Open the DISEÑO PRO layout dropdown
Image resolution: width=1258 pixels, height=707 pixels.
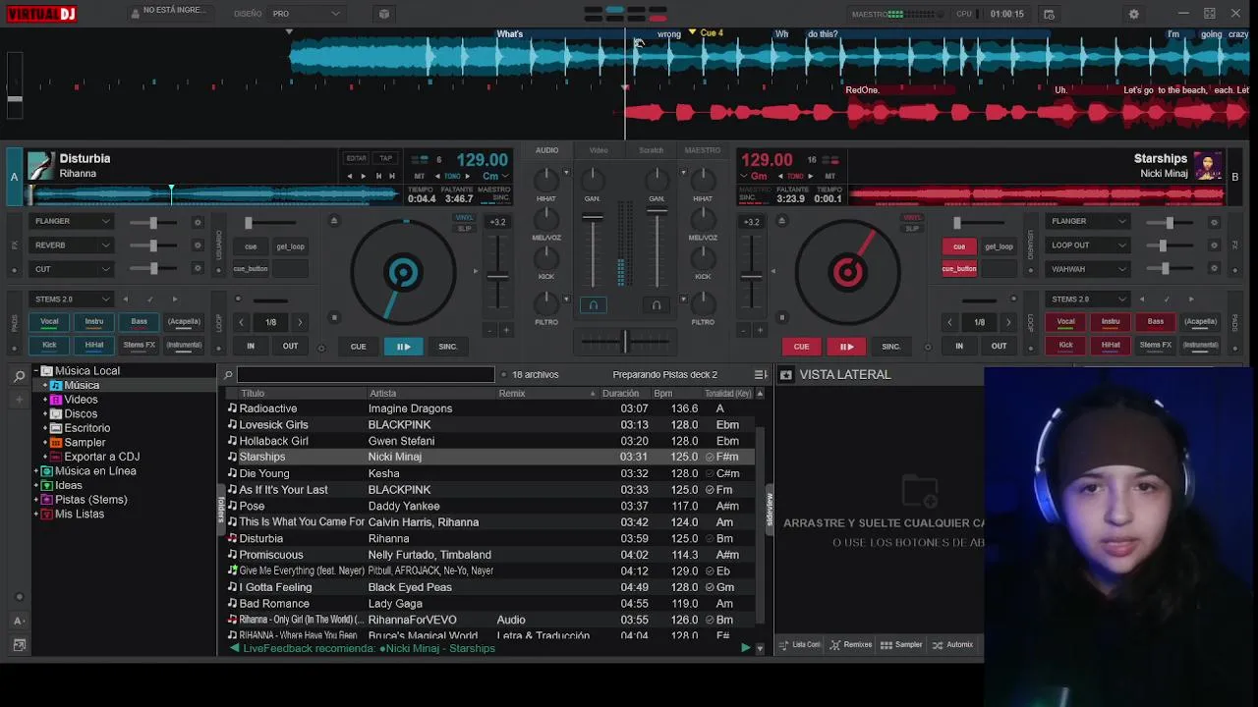306,14
